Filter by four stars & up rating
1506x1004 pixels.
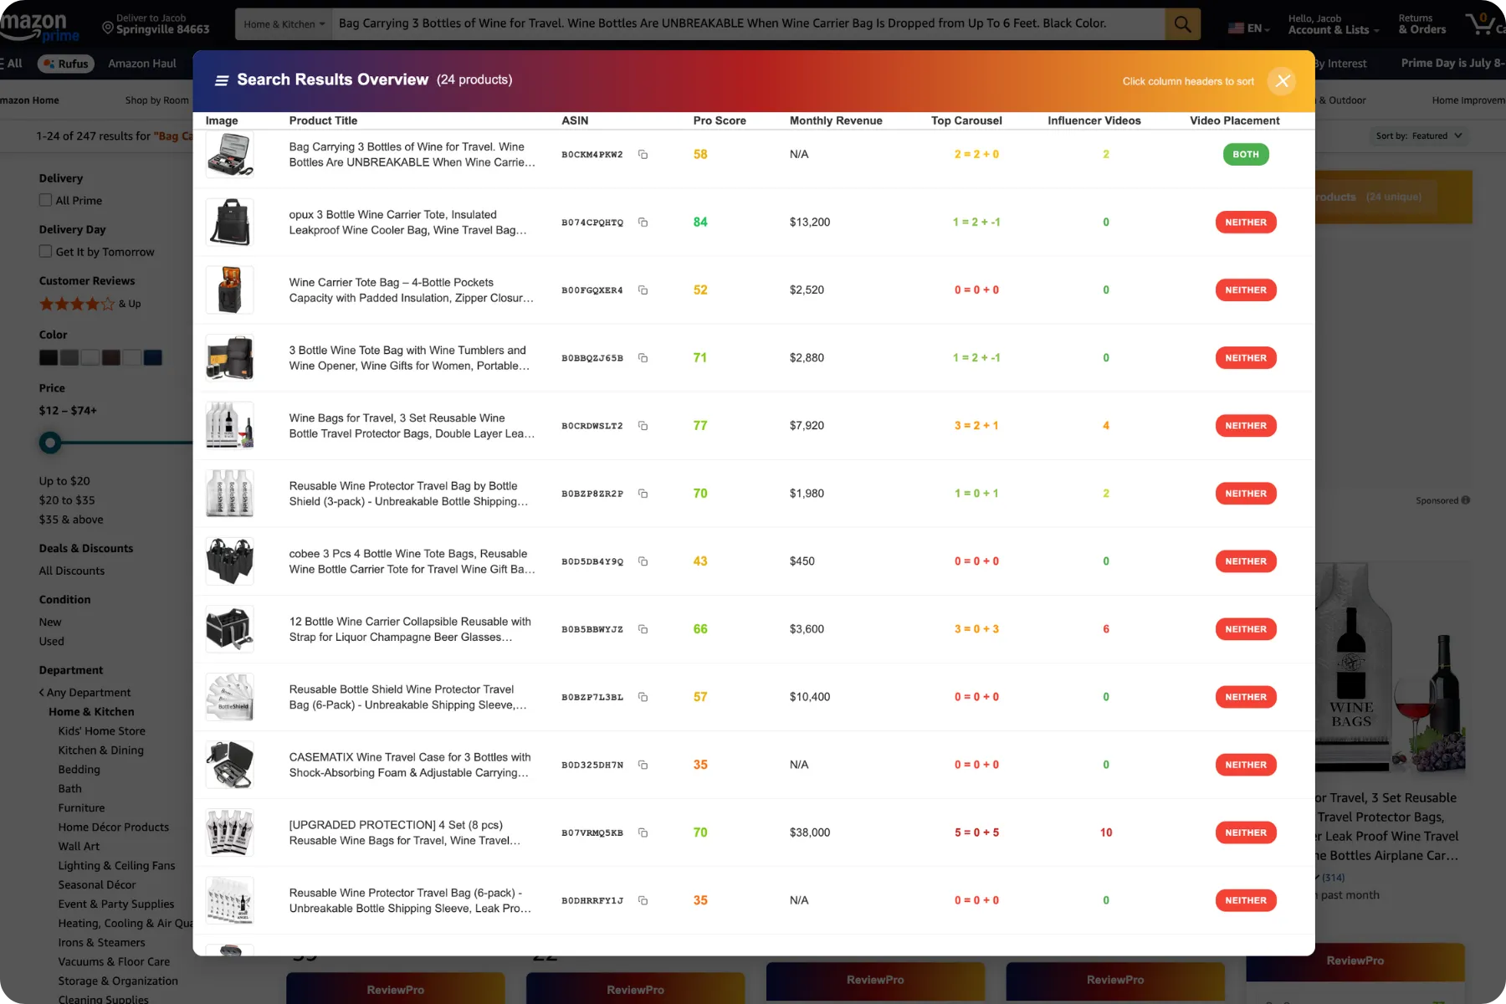[x=90, y=304]
